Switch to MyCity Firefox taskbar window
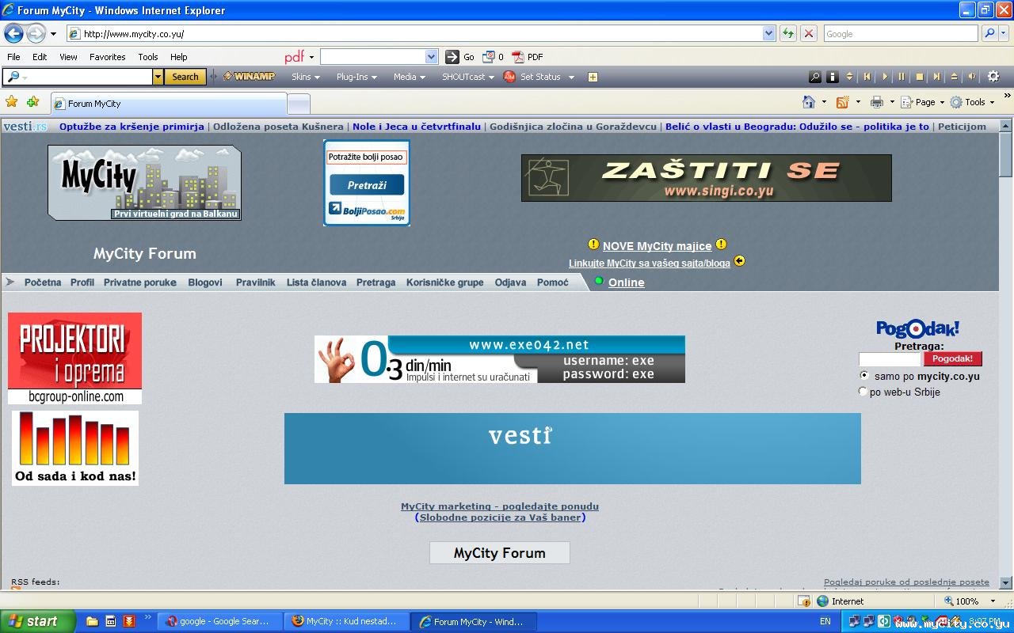Image resolution: width=1014 pixels, height=633 pixels. point(346,621)
